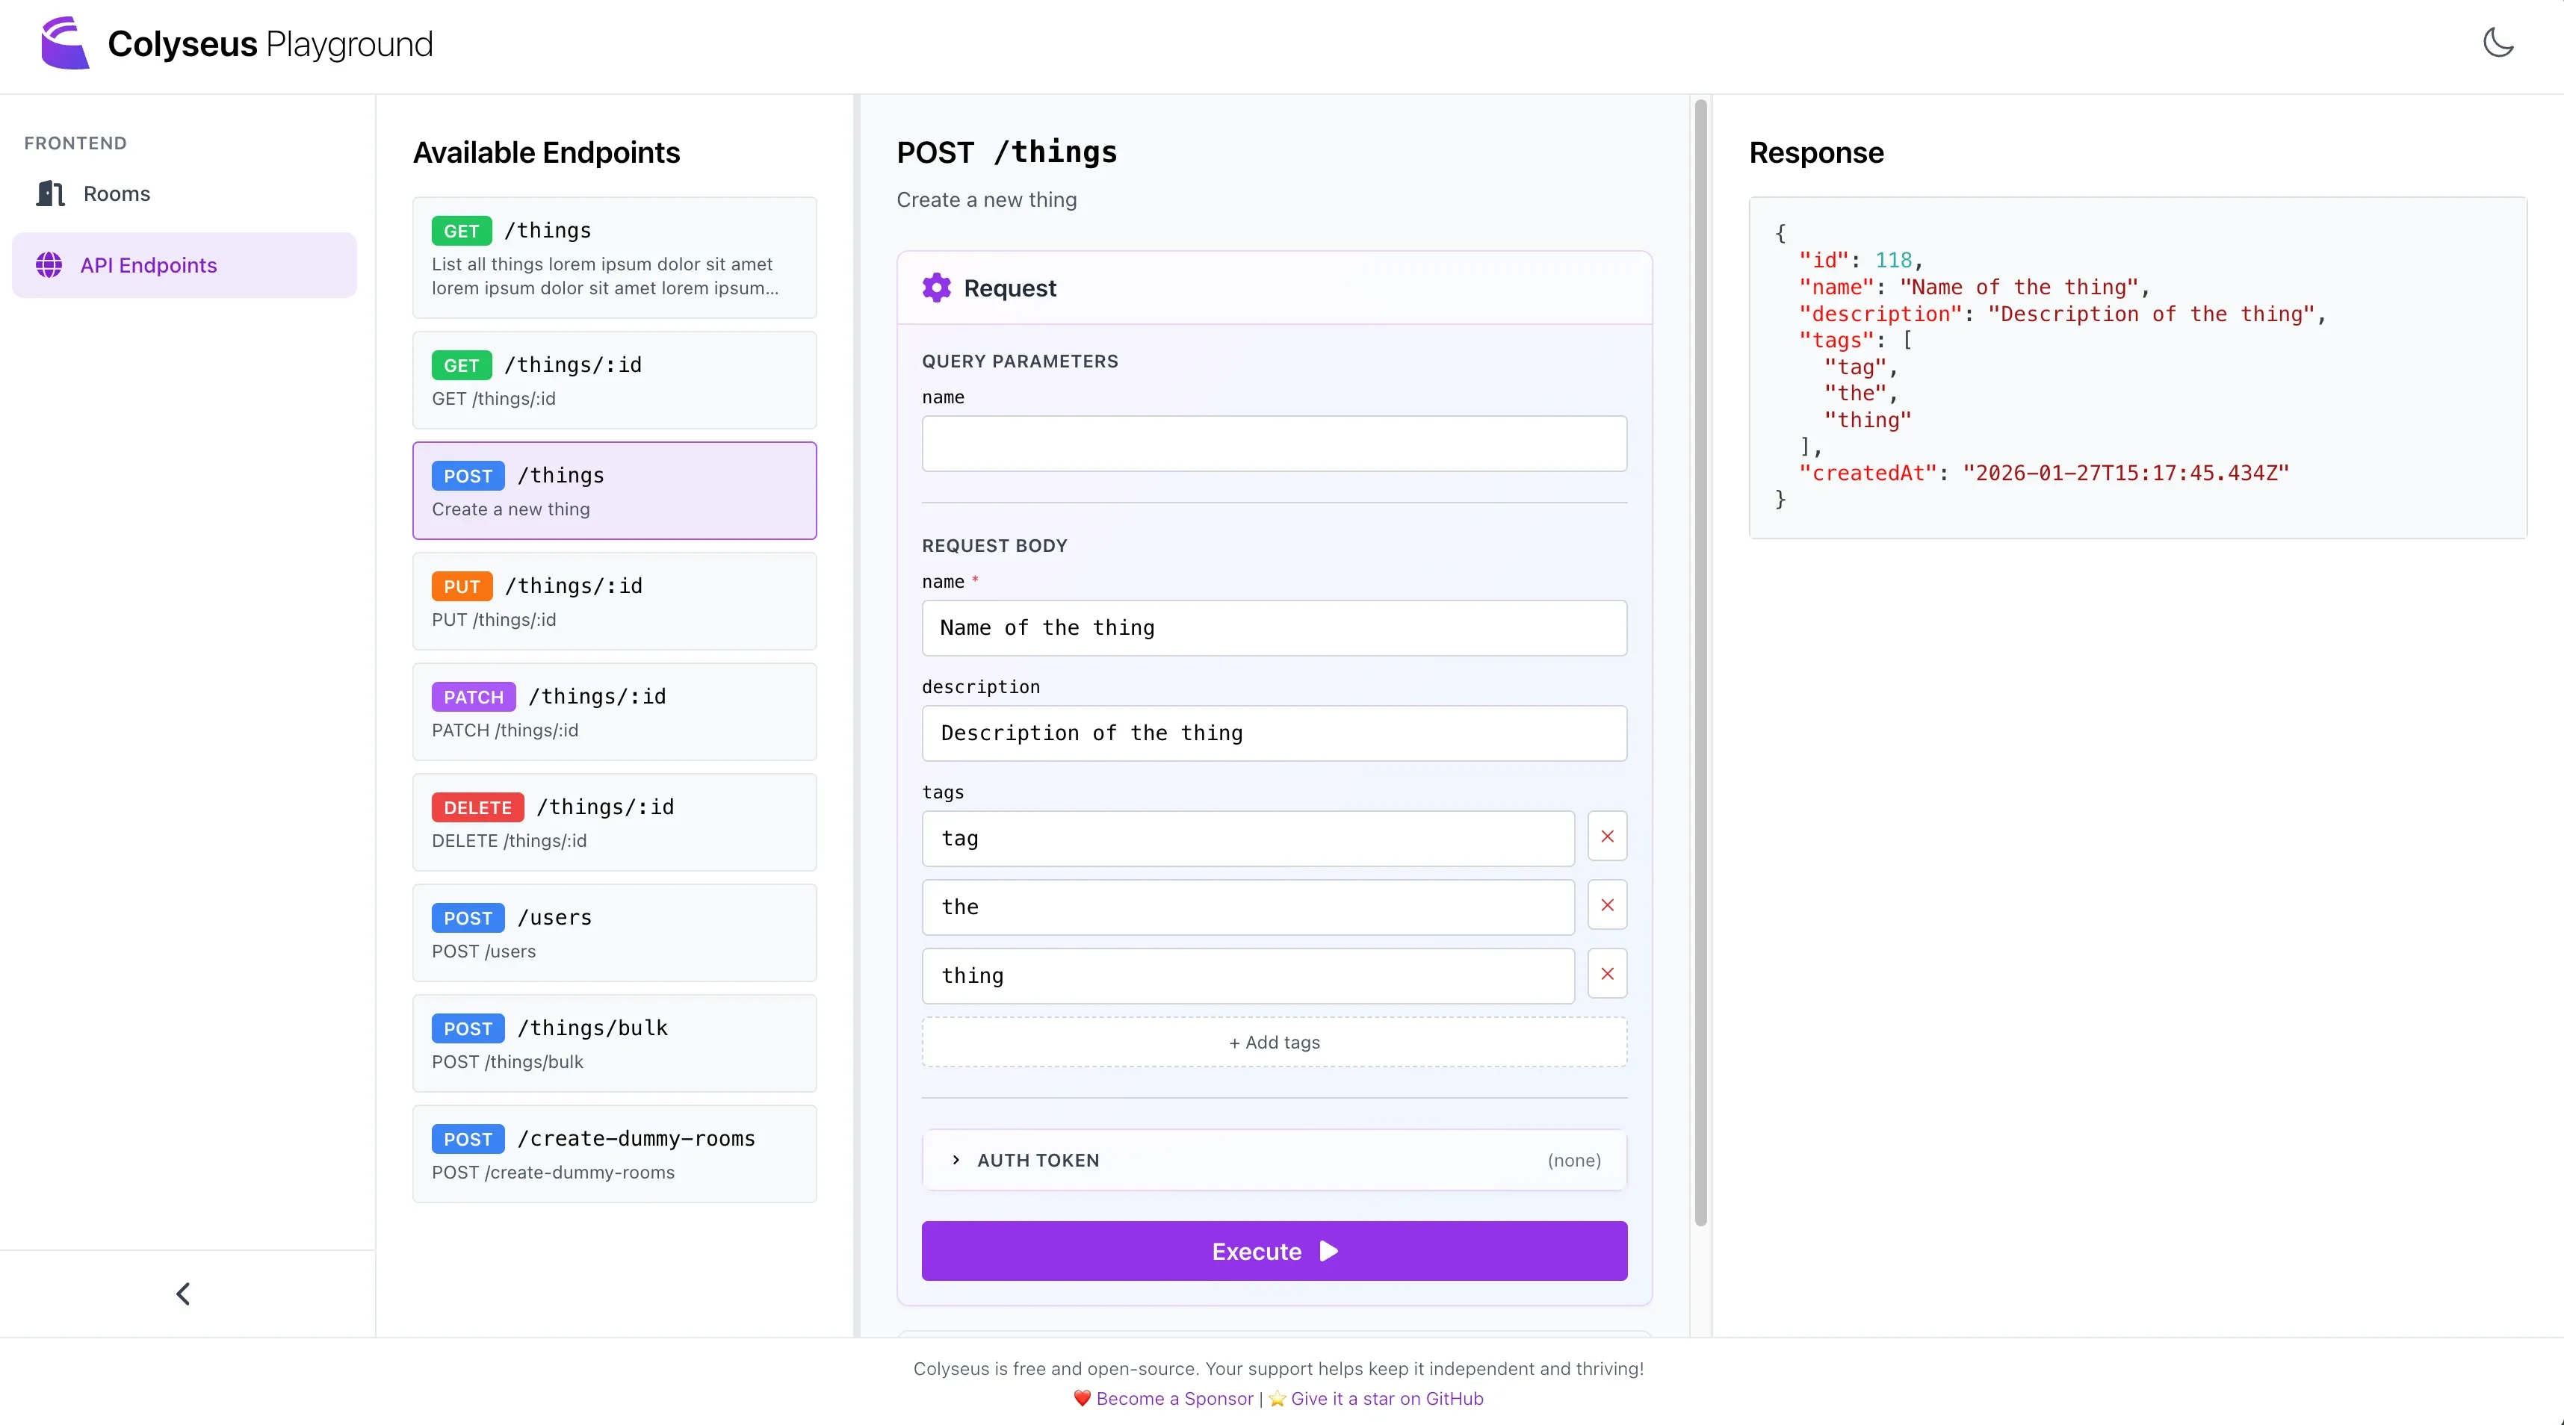Click the Colyseus logo icon

[x=65, y=44]
